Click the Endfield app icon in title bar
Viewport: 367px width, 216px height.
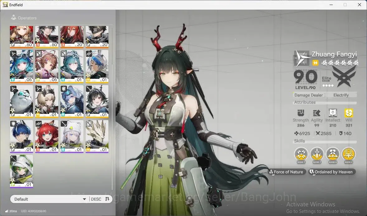(5, 5)
